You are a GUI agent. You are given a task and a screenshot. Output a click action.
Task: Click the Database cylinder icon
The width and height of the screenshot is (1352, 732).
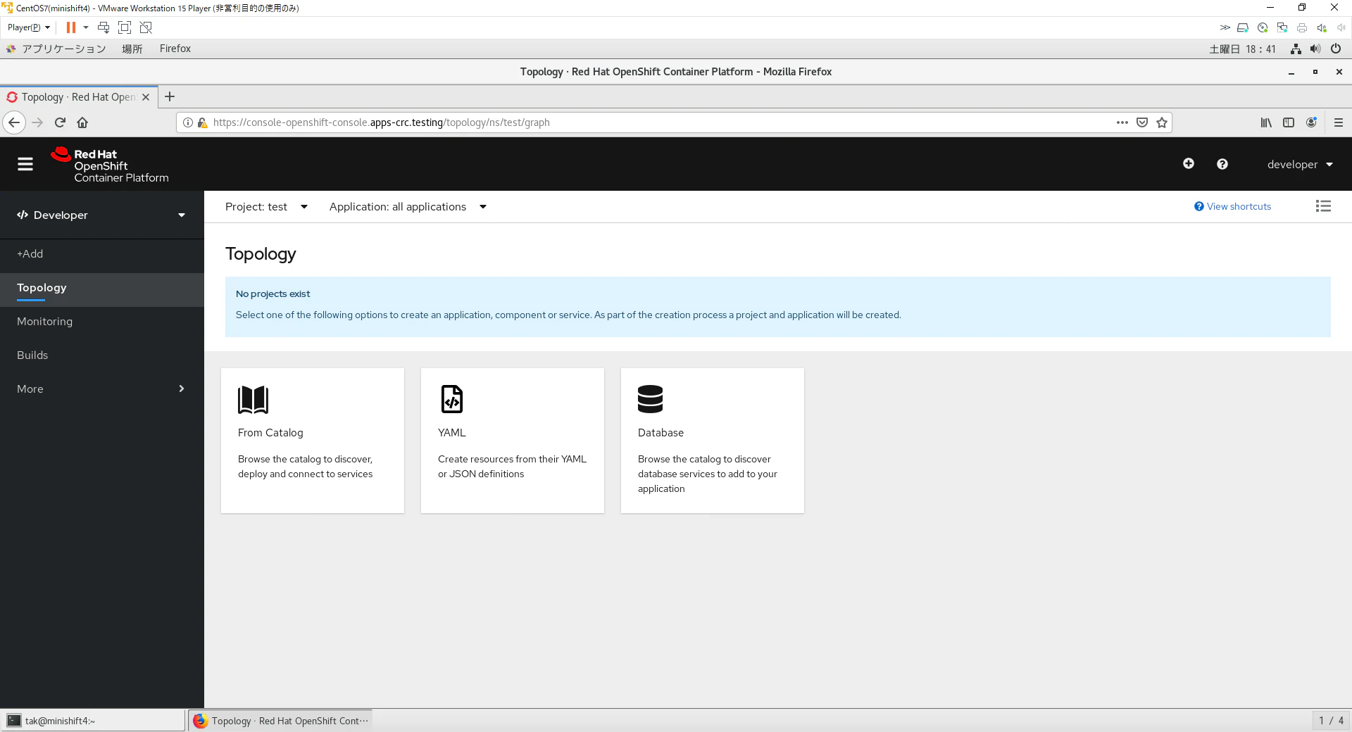pyautogui.click(x=650, y=399)
